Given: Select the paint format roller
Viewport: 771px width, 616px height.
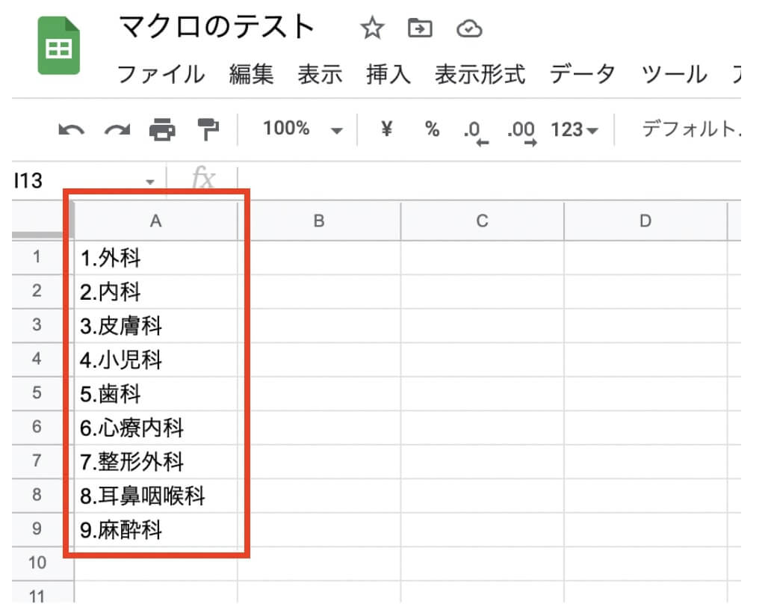Looking at the screenshot, I should [x=208, y=129].
